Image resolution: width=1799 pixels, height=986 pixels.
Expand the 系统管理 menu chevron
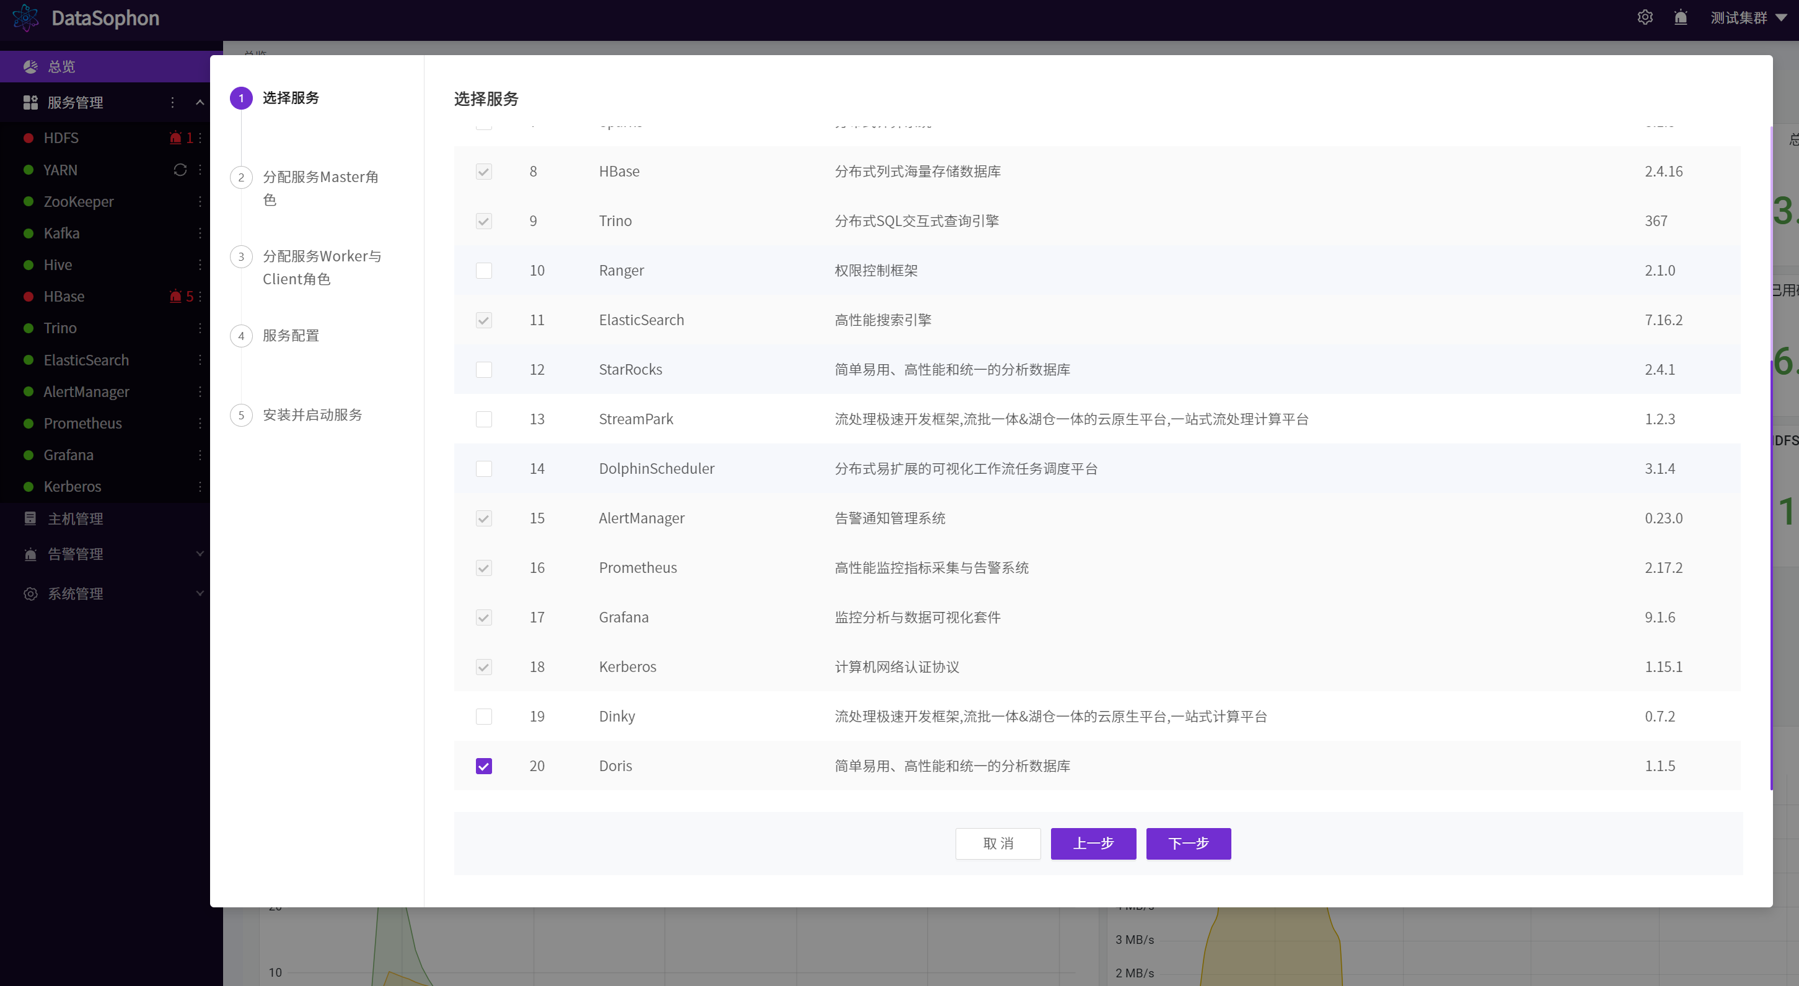coord(200,594)
